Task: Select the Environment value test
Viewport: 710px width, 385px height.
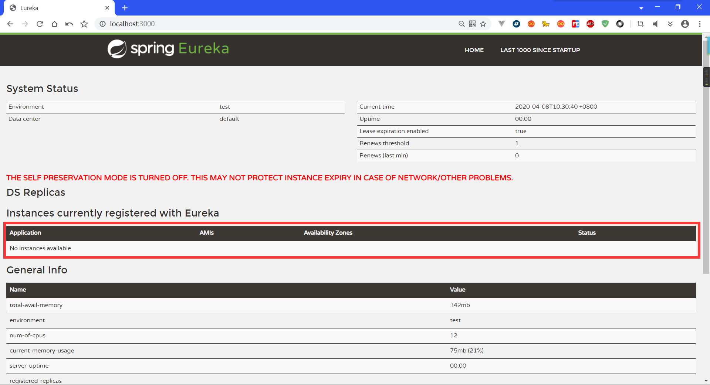Action: (224, 107)
